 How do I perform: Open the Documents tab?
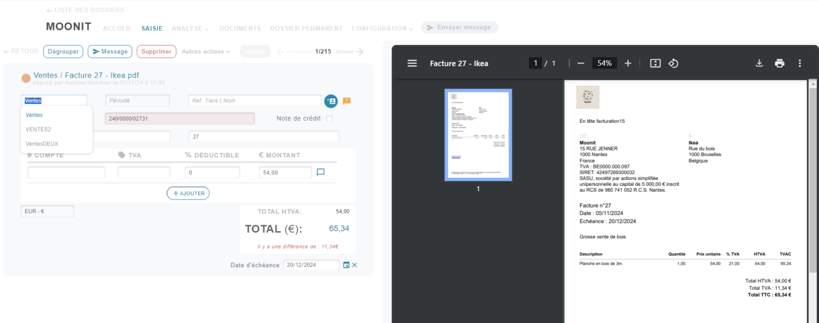coord(240,28)
